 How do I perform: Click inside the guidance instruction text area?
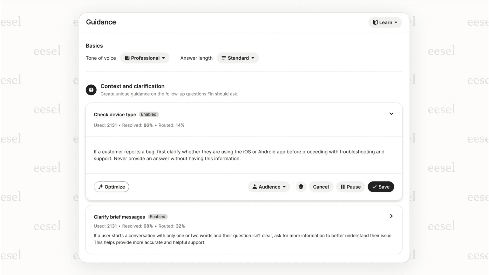[x=239, y=155]
